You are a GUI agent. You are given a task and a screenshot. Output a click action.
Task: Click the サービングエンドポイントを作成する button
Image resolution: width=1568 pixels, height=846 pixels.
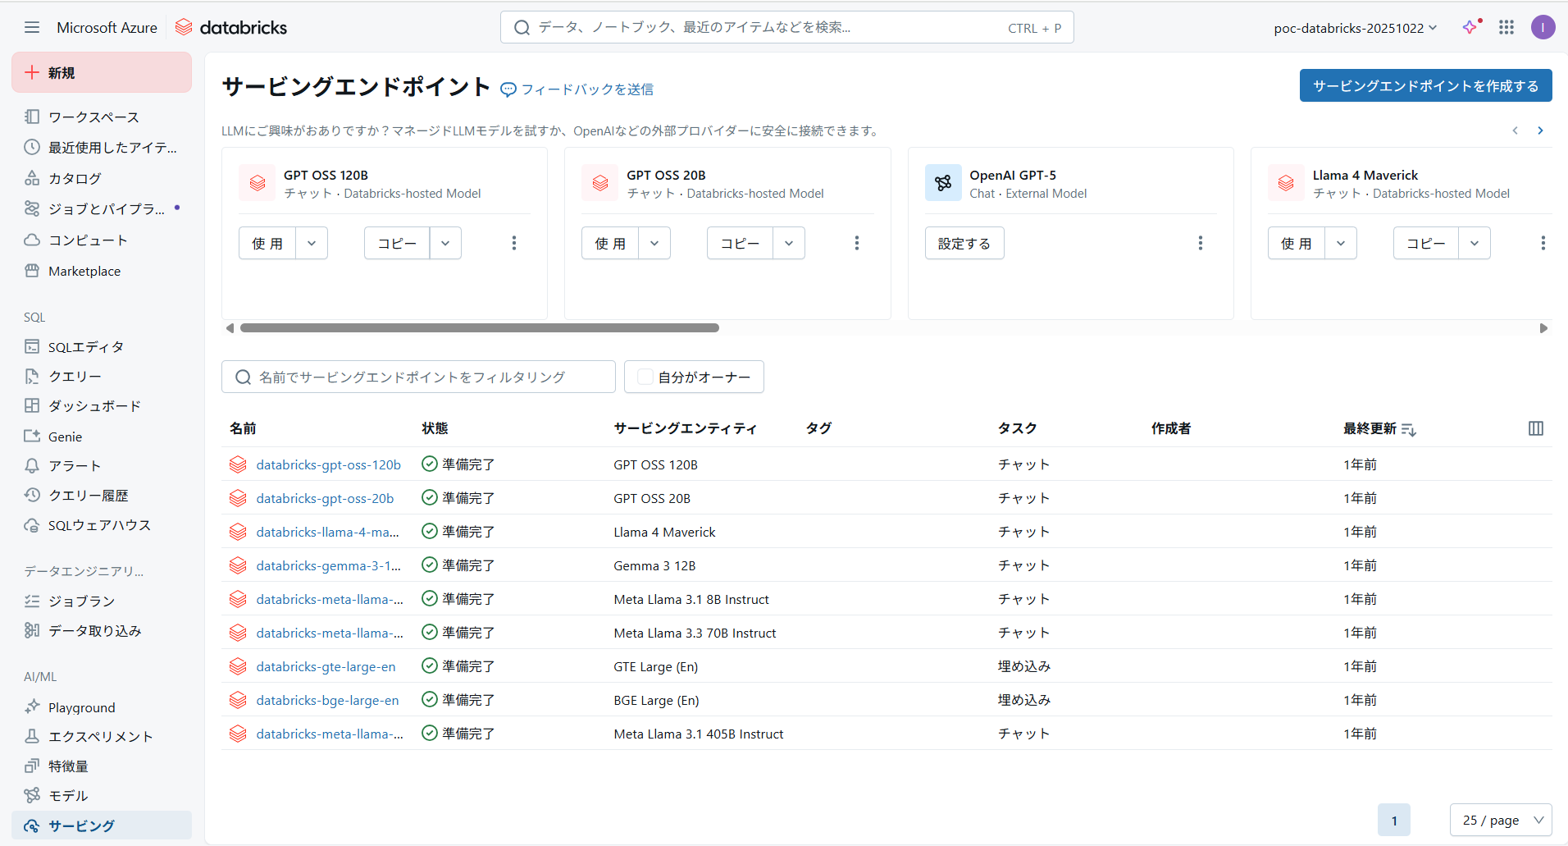1425,85
